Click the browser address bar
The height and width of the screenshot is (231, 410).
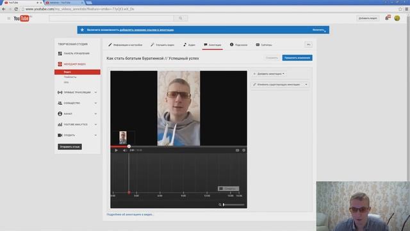[209, 9]
